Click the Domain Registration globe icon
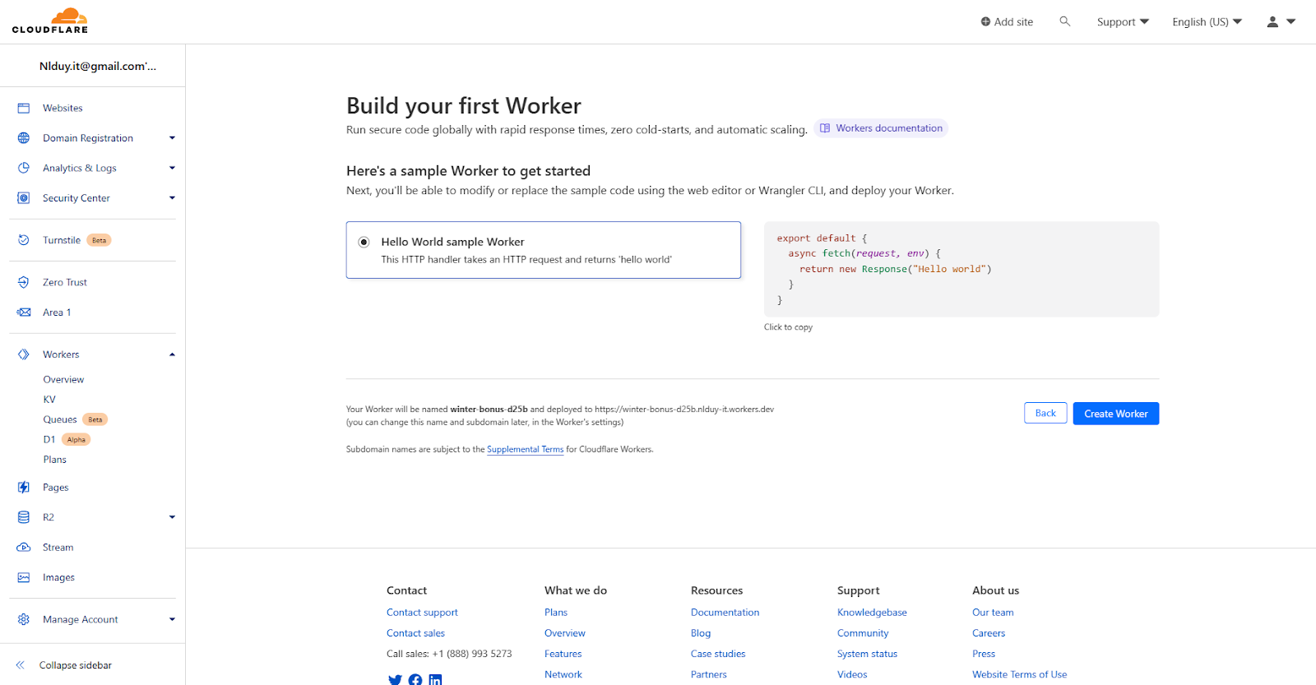This screenshot has height=685, width=1316. (x=24, y=138)
